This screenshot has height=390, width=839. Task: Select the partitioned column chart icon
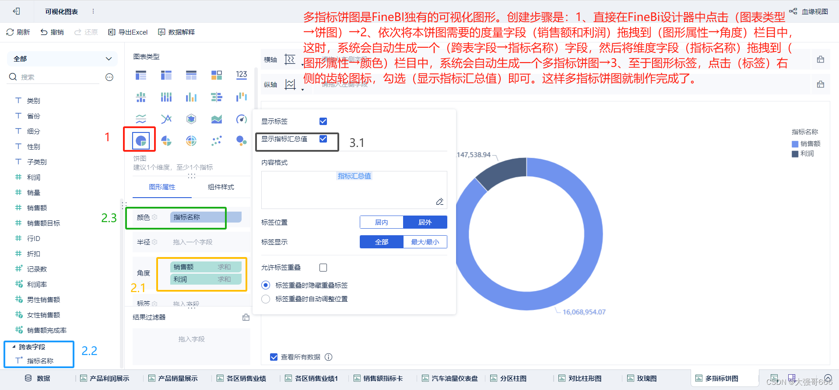coord(141,97)
